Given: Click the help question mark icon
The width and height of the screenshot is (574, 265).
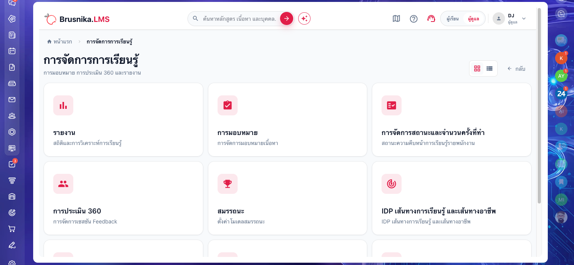Looking at the screenshot, I should (414, 18).
